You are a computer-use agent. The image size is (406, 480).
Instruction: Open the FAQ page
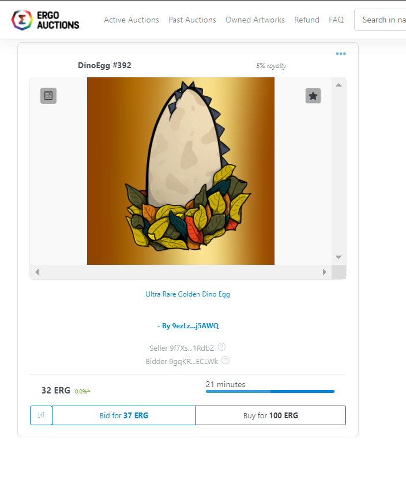(336, 20)
